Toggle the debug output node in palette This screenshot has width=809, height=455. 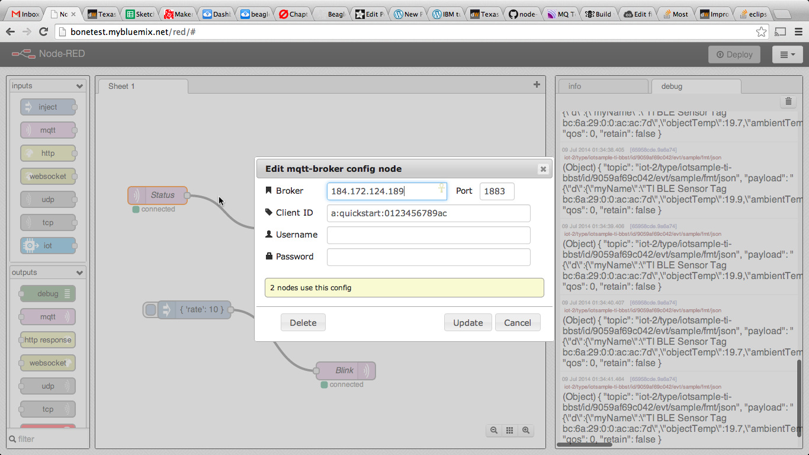[48, 293]
